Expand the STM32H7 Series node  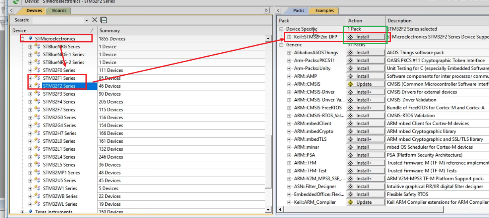[31, 133]
